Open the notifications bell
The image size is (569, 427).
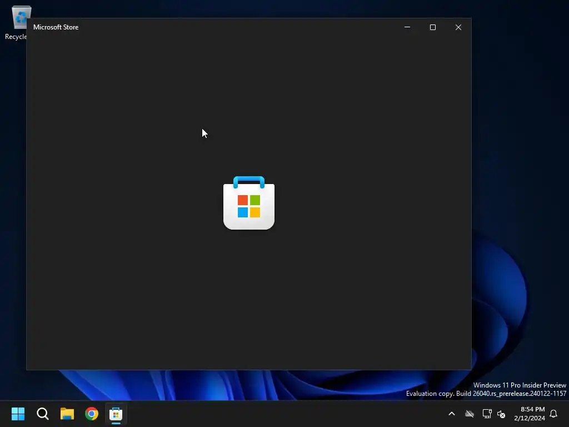[x=554, y=414]
